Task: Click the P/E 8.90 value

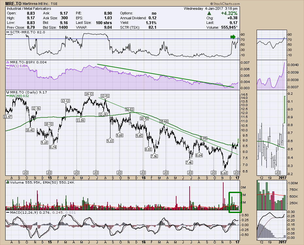Action: (x=108, y=13)
